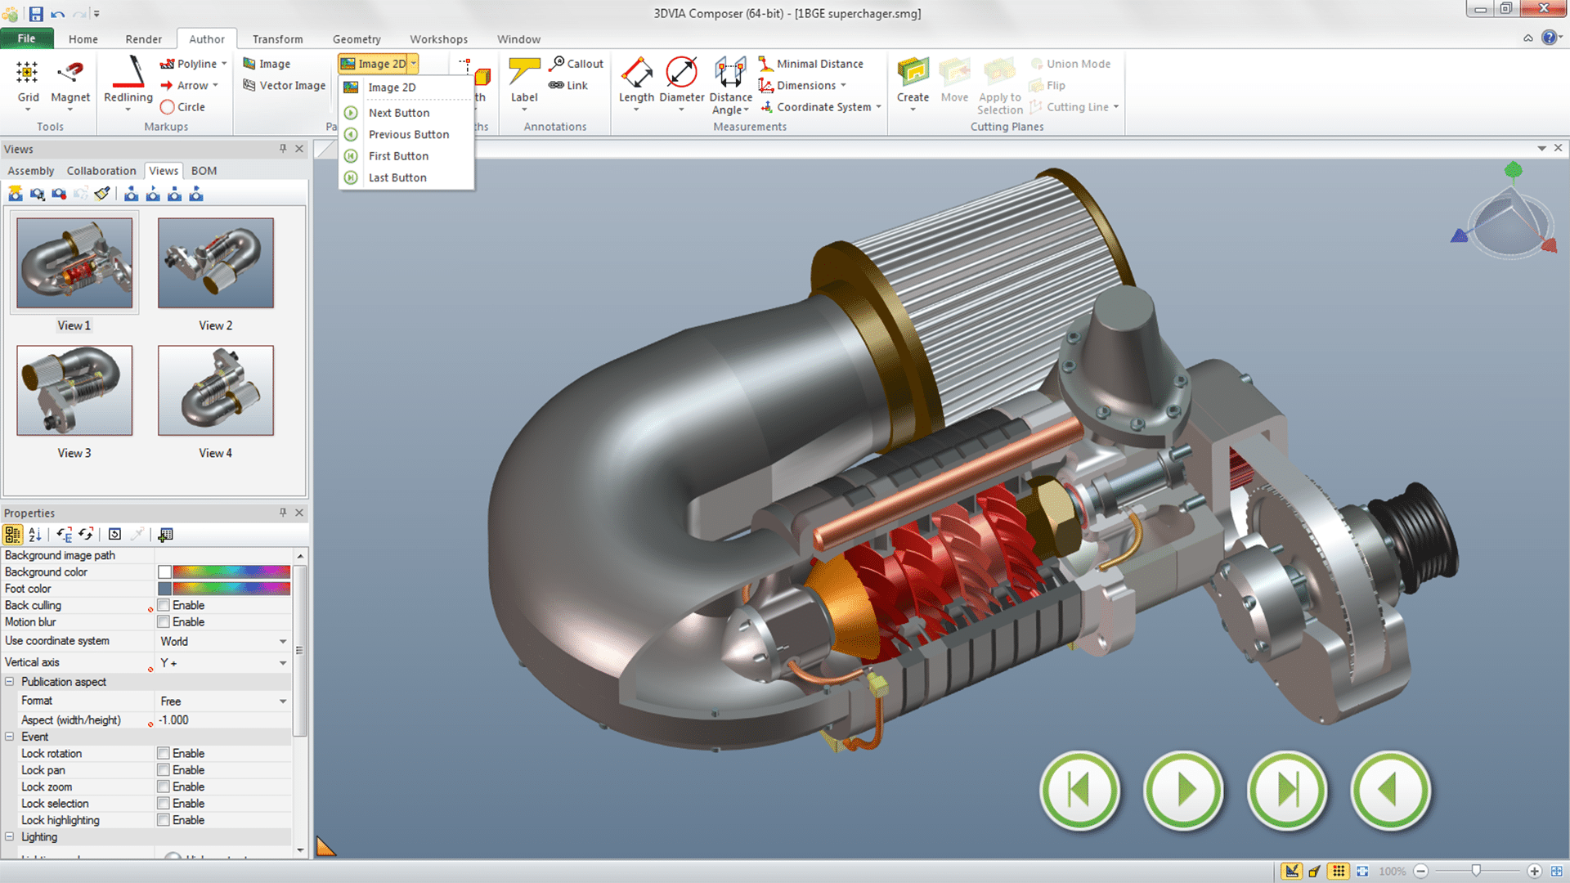Open the Publication aspect Format dropdown
This screenshot has width=1570, height=883.
click(283, 701)
